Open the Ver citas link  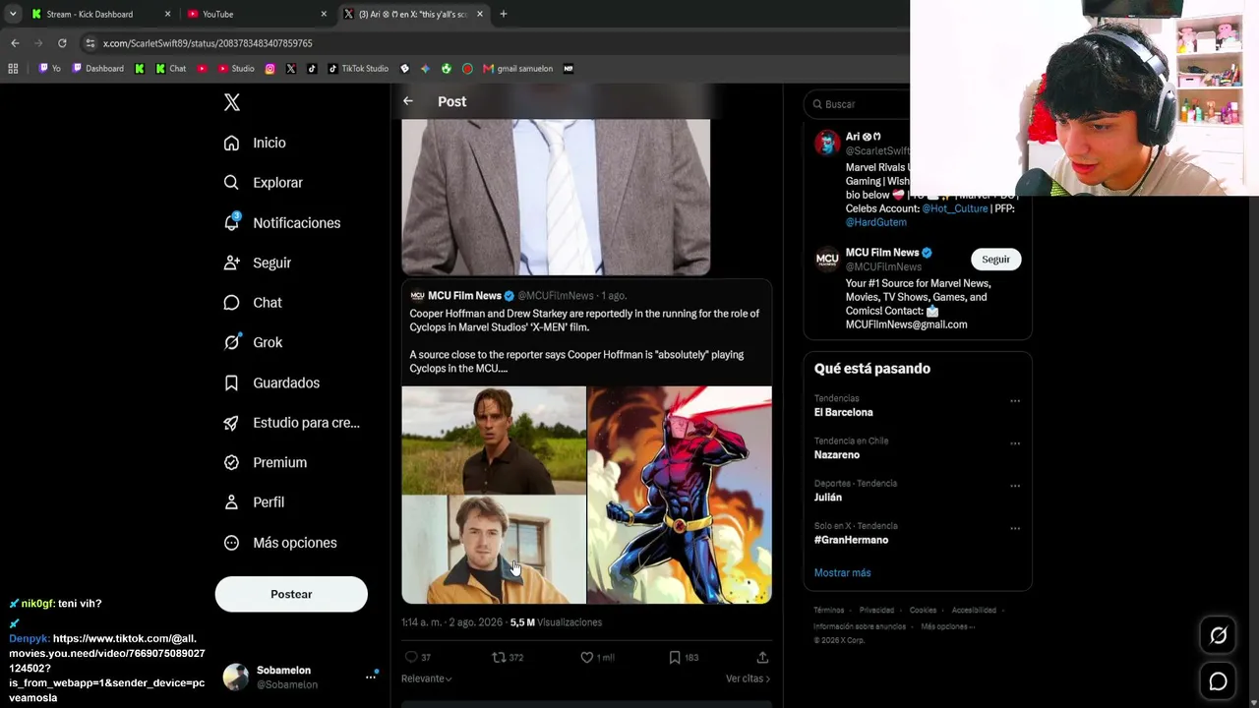(748, 678)
